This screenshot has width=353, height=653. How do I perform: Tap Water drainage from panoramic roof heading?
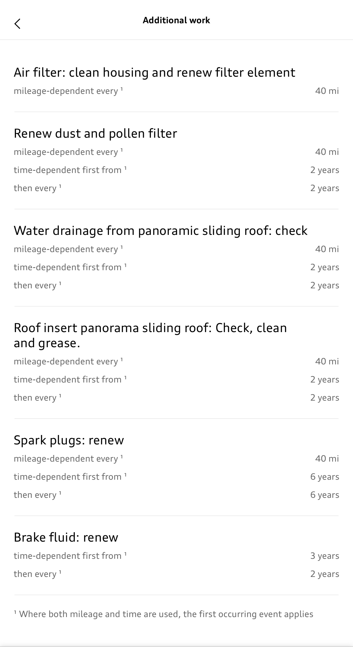[x=161, y=231]
